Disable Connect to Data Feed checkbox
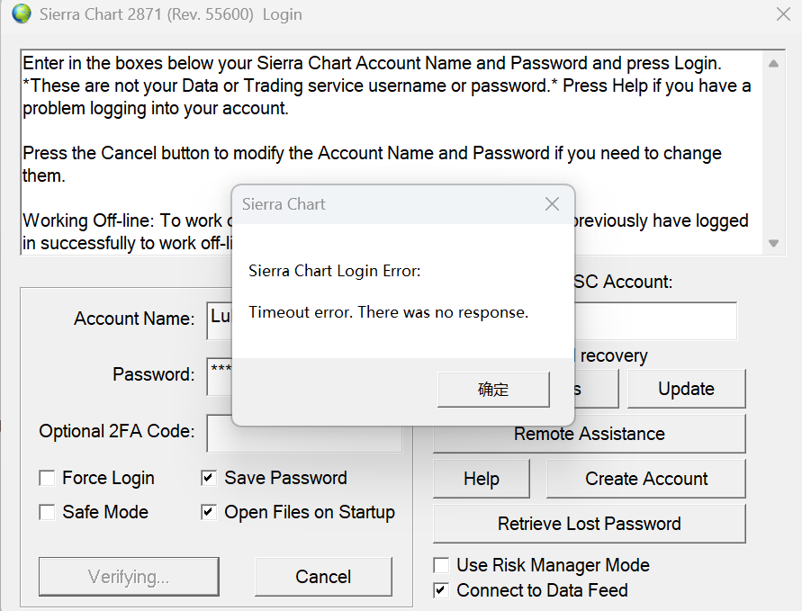Viewport: 802px width, 611px height. click(x=441, y=591)
